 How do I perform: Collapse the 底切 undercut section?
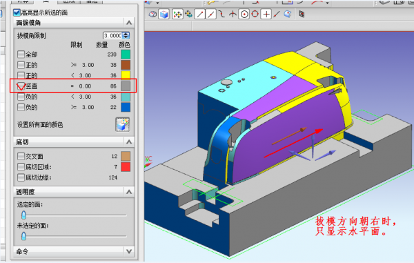tap(129, 142)
